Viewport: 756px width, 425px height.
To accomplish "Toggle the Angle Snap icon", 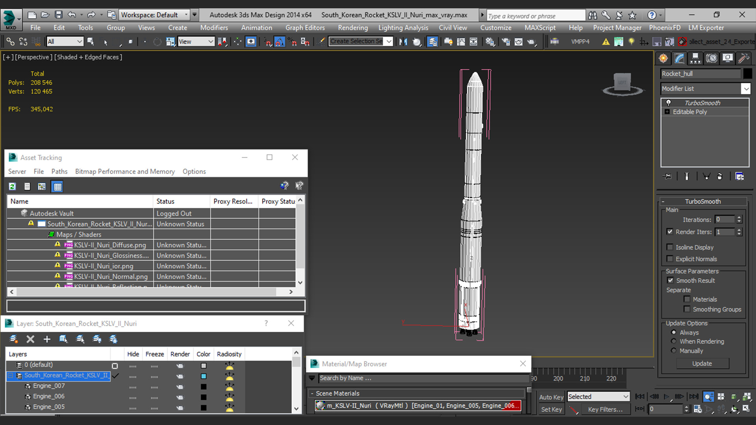I will click(x=280, y=41).
